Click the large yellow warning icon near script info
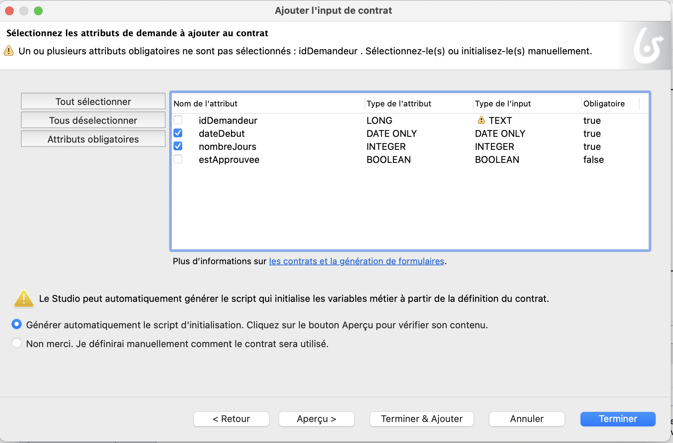Viewport: 673px width, 443px height. (24, 299)
